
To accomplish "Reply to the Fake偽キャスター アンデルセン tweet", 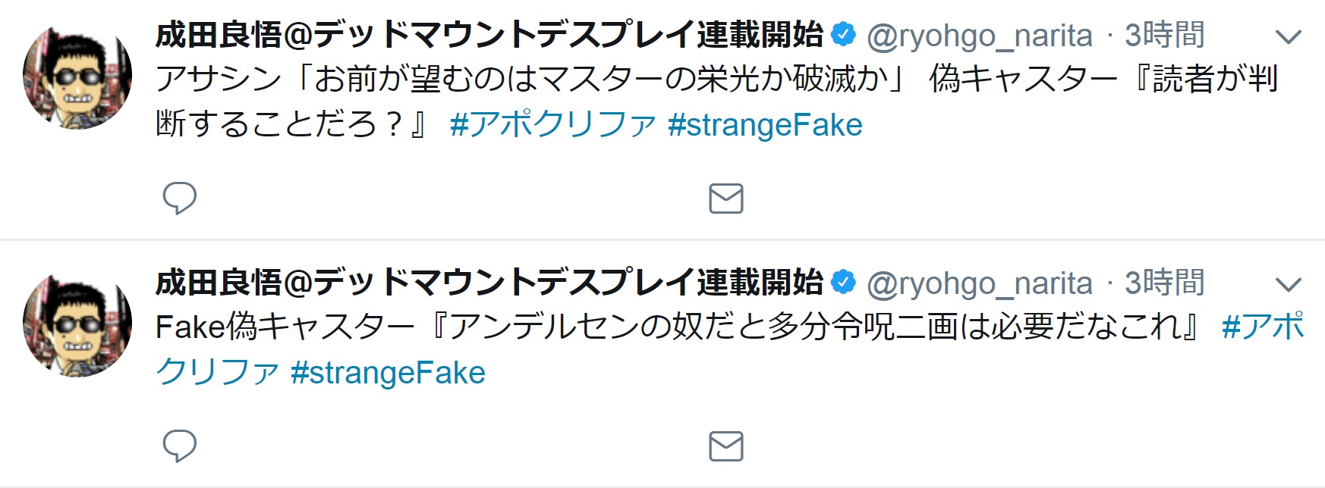I will click(180, 446).
